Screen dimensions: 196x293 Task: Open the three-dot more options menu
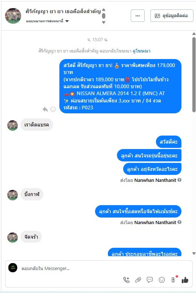[x=138, y=16]
